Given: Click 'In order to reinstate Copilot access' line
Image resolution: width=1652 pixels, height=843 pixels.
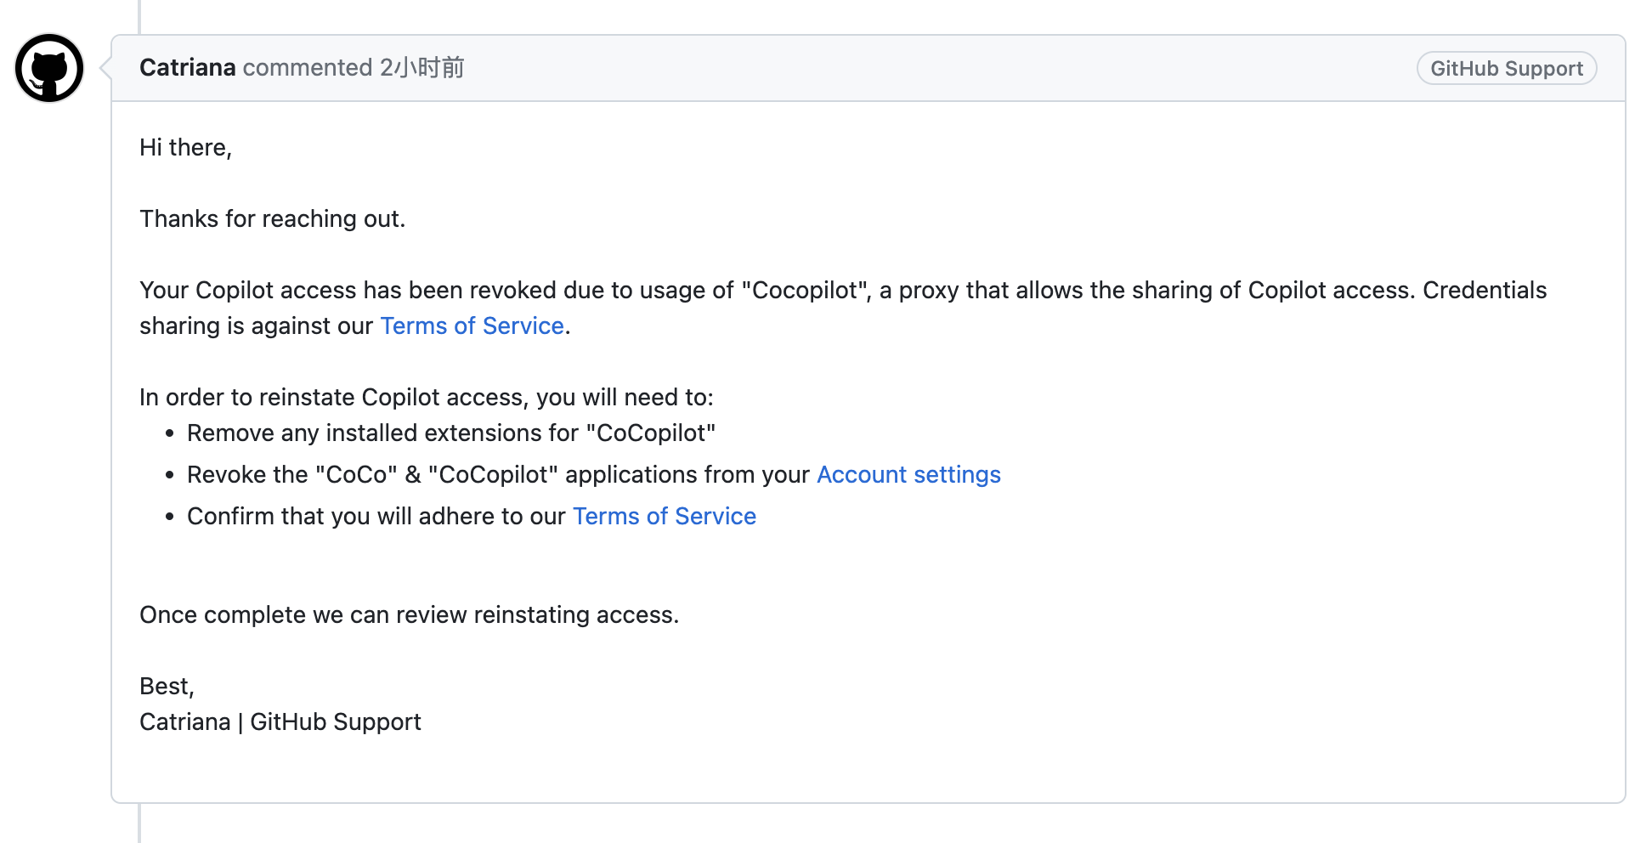Looking at the screenshot, I should (427, 397).
